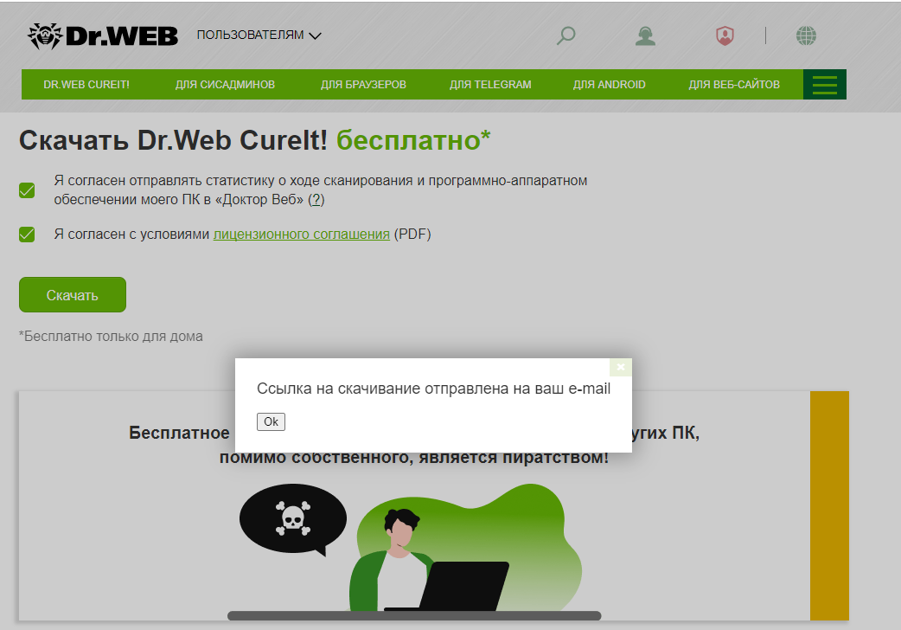This screenshot has width=901, height=630.
Task: Open the support headset person icon
Action: point(645,35)
